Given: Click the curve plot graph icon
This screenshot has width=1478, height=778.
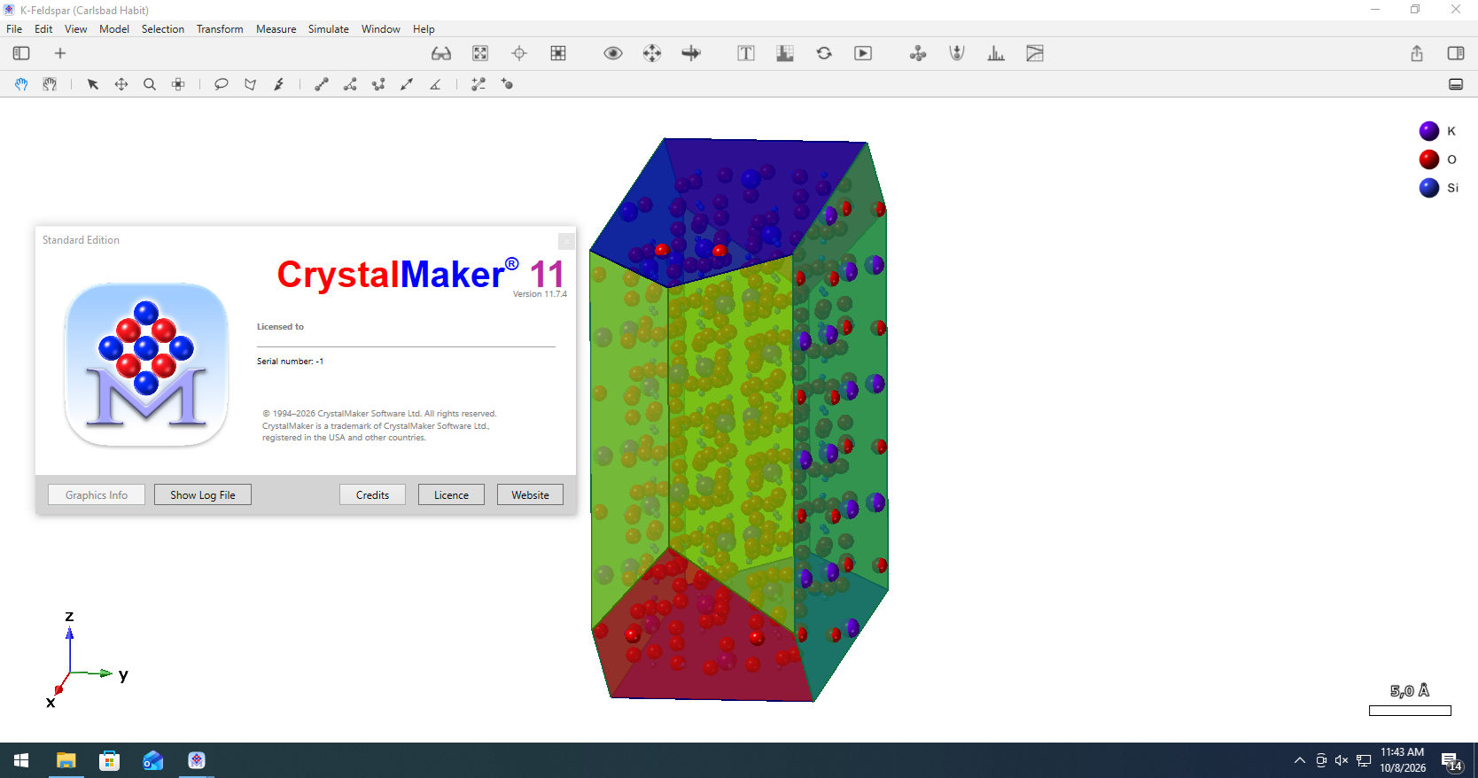Looking at the screenshot, I should click(x=1035, y=53).
